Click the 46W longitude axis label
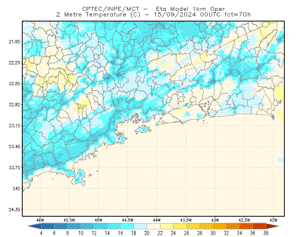Viewport: 307px width, 237px height. click(x=40, y=220)
